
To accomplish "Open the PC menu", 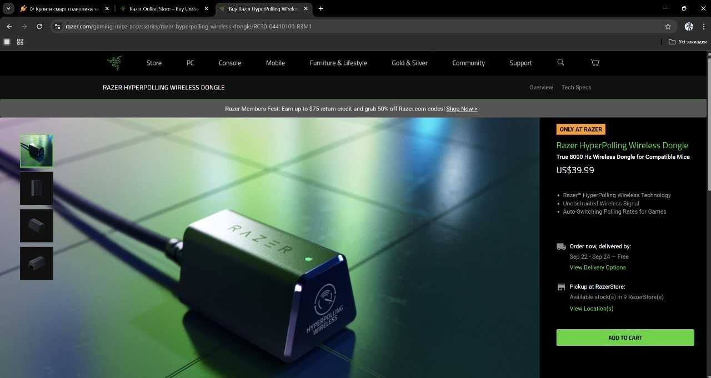I will click(191, 63).
